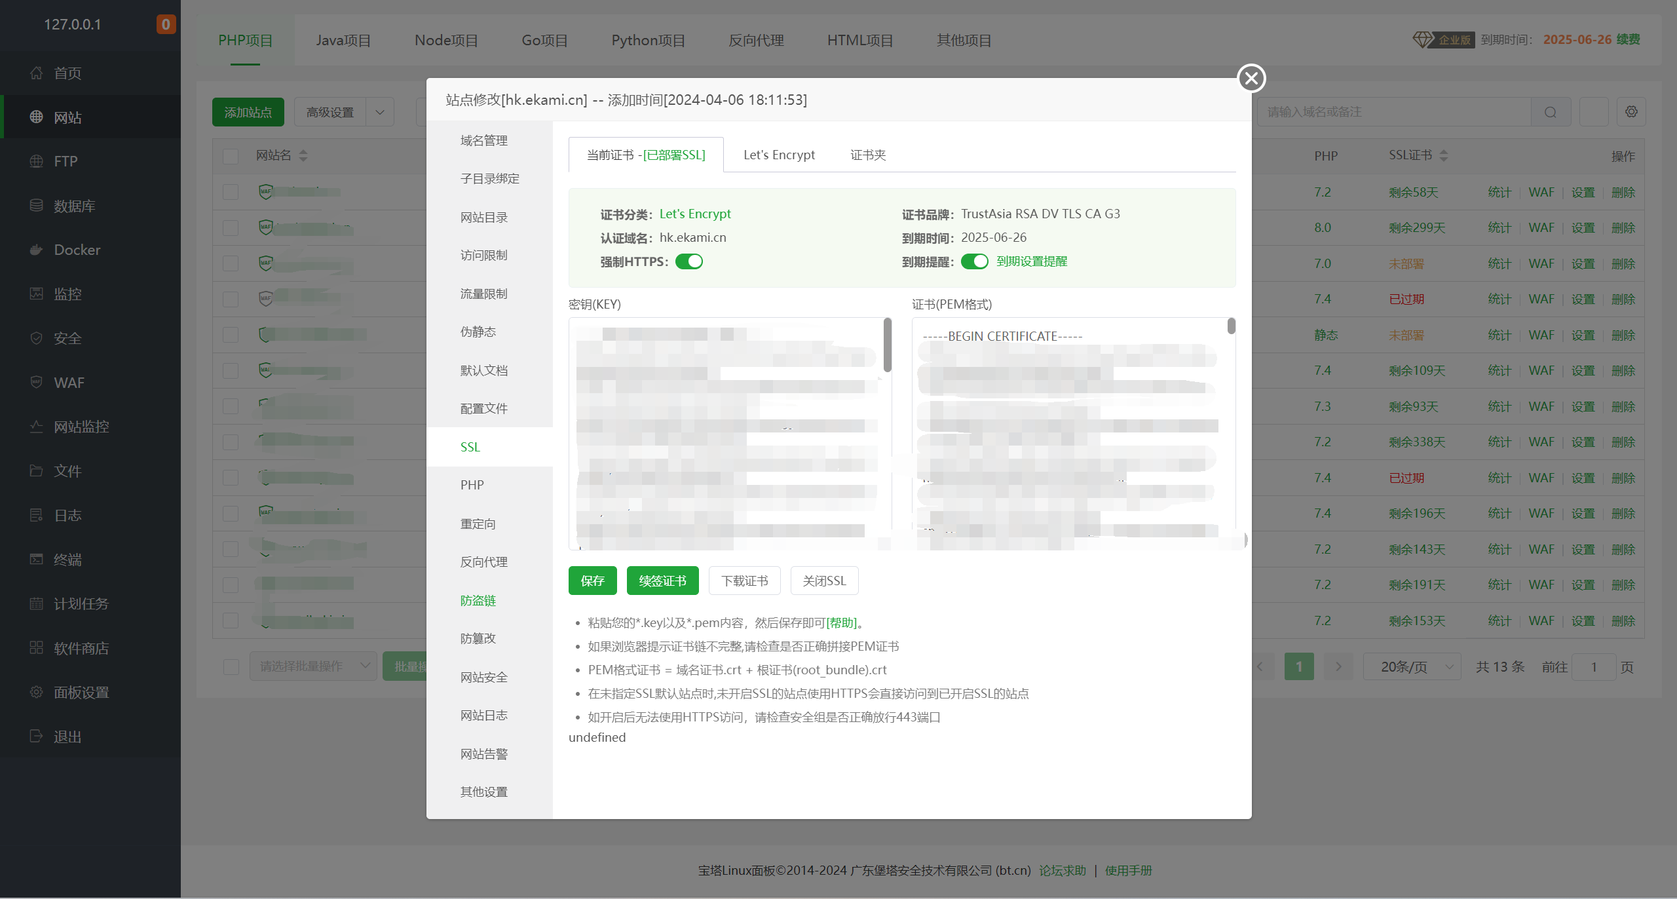This screenshot has width=1677, height=899.
Task: Expand the 高级设置 dropdown arrow
Action: point(380,112)
